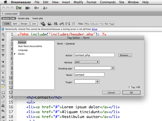
Task: Click Apply Comment icon
Action: click(x=3, y=93)
